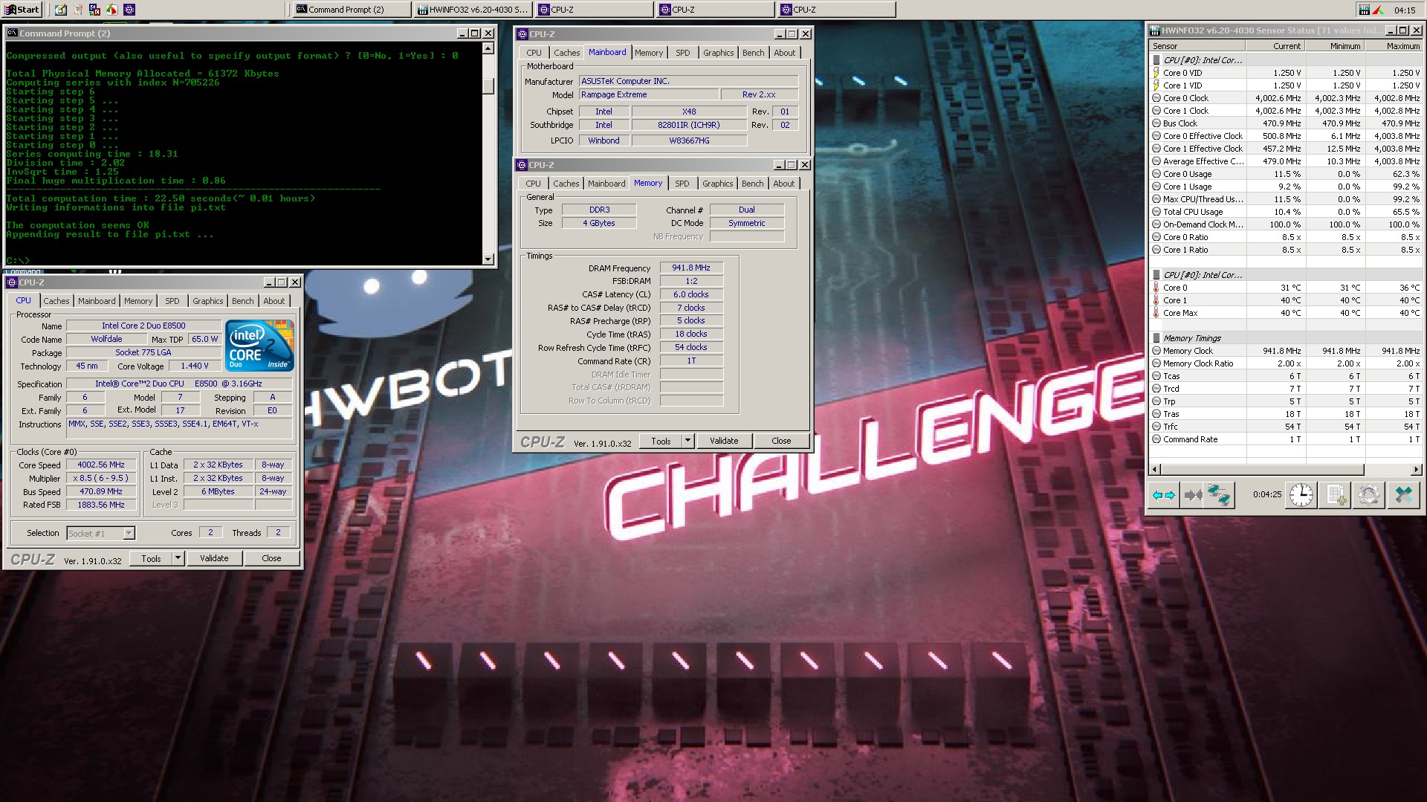Click the Memory Clock sensor row icon
This screenshot has height=802, width=1427.
click(1156, 351)
